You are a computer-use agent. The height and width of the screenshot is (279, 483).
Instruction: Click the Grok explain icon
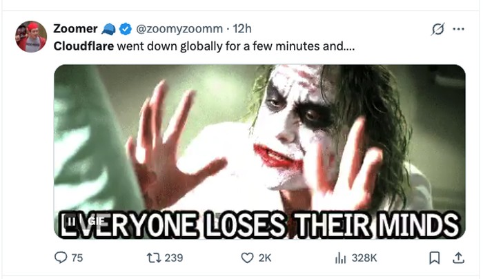[x=437, y=30]
